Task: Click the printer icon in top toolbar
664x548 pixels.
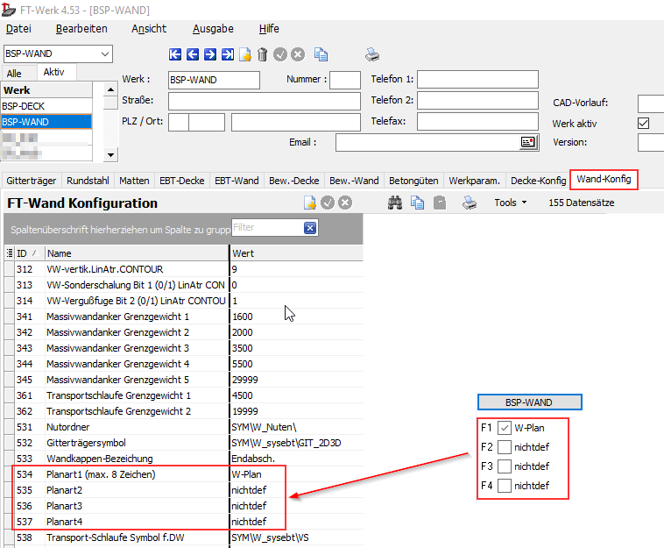Action: tap(372, 54)
